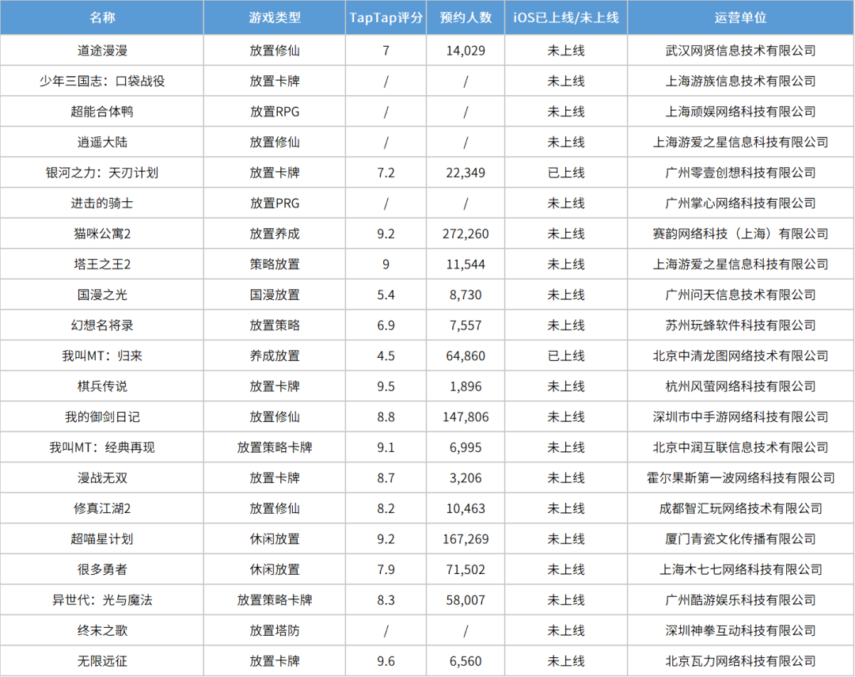Click 杭州风萤网络科技有限公司 cell
Viewport: 855px width, 677px height.
(x=740, y=386)
